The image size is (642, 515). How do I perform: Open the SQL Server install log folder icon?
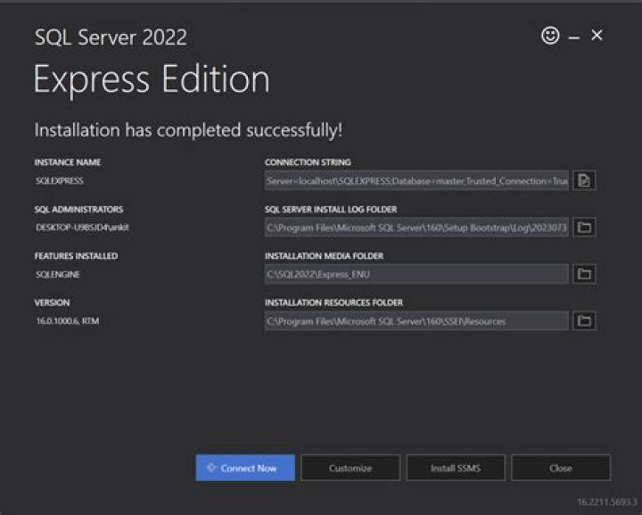[584, 228]
